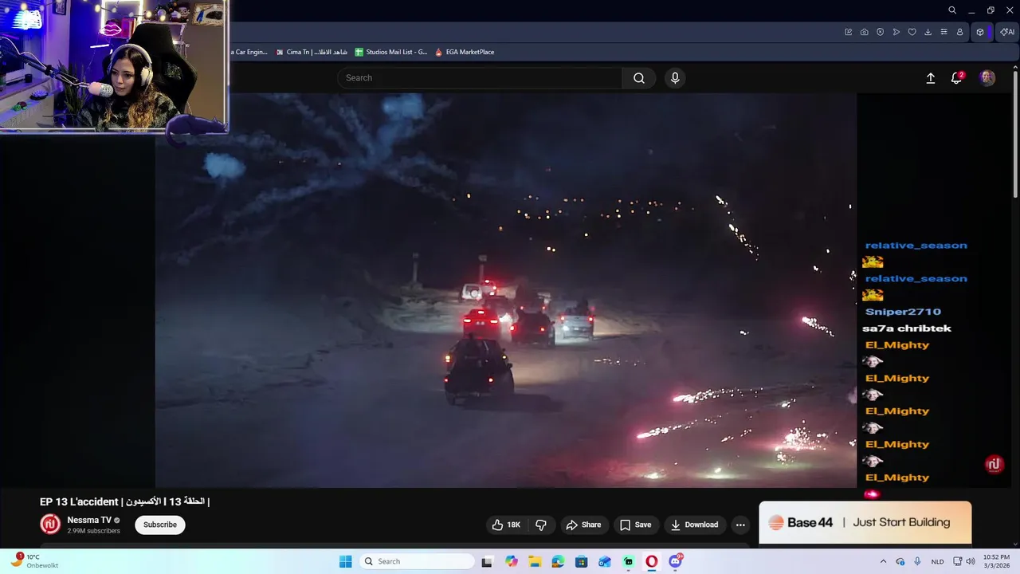
Task: Open the Opera AI assistant button
Action: click(1007, 32)
